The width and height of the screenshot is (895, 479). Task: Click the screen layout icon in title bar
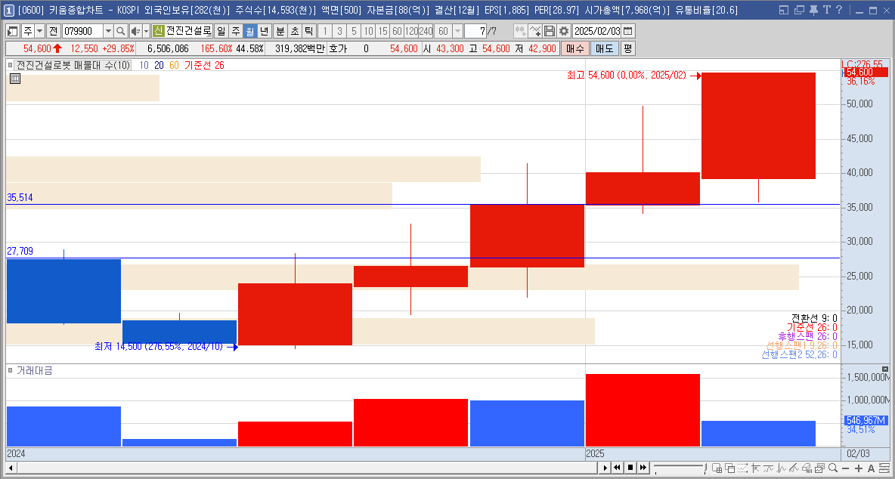pyautogui.click(x=784, y=10)
